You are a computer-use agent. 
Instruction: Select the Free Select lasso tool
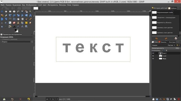click(18, 12)
